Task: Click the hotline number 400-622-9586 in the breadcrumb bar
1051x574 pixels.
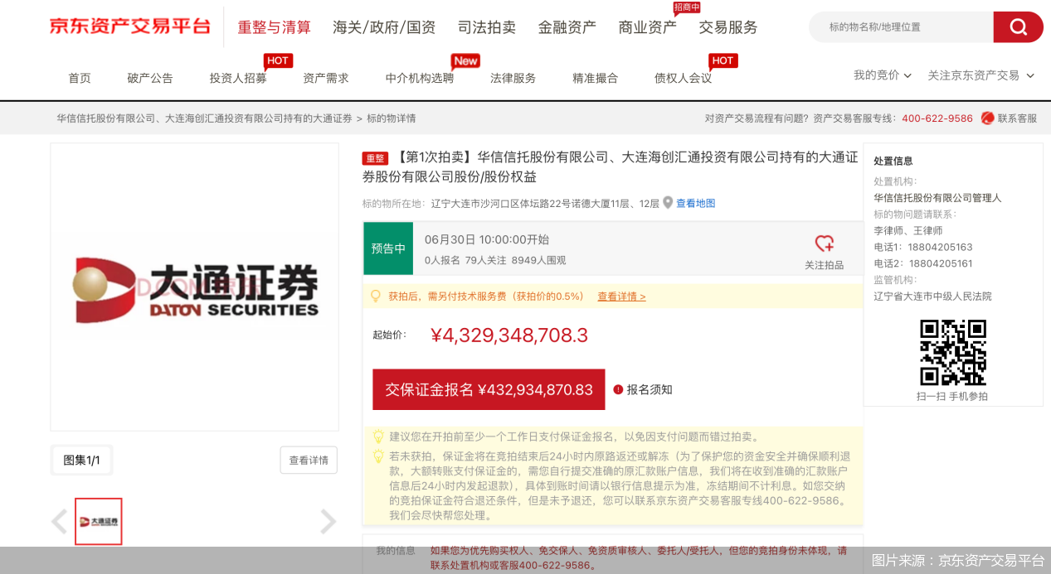Action: [x=937, y=118]
